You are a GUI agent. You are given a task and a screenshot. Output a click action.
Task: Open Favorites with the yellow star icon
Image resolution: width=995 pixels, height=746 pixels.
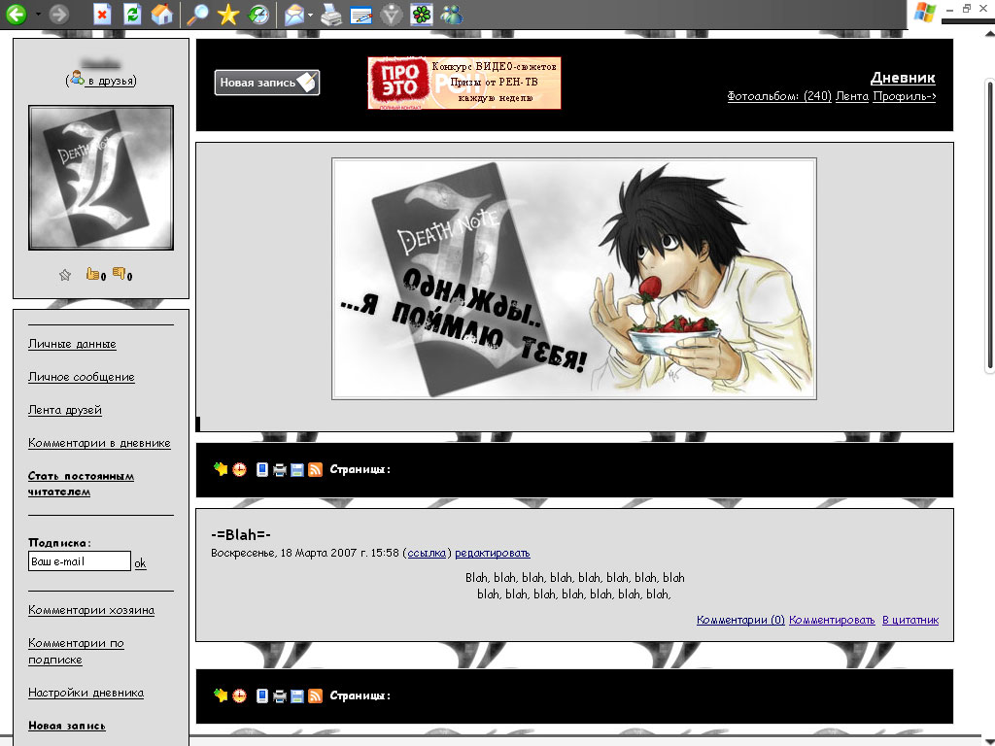click(227, 14)
